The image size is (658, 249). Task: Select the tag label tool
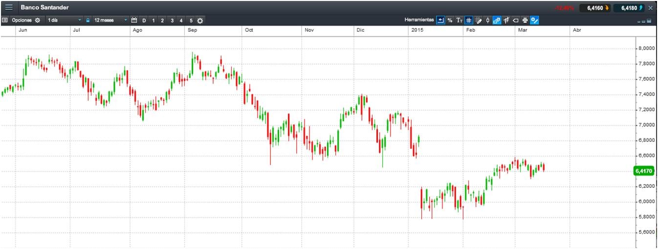click(516, 20)
